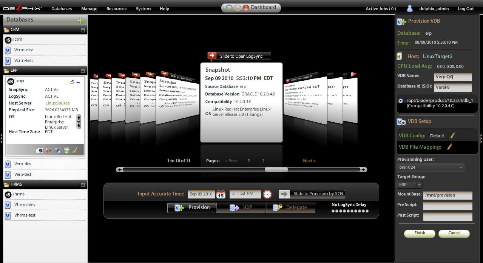Open the System menu
Image resolution: width=483 pixels, height=263 pixels.
(x=143, y=9)
